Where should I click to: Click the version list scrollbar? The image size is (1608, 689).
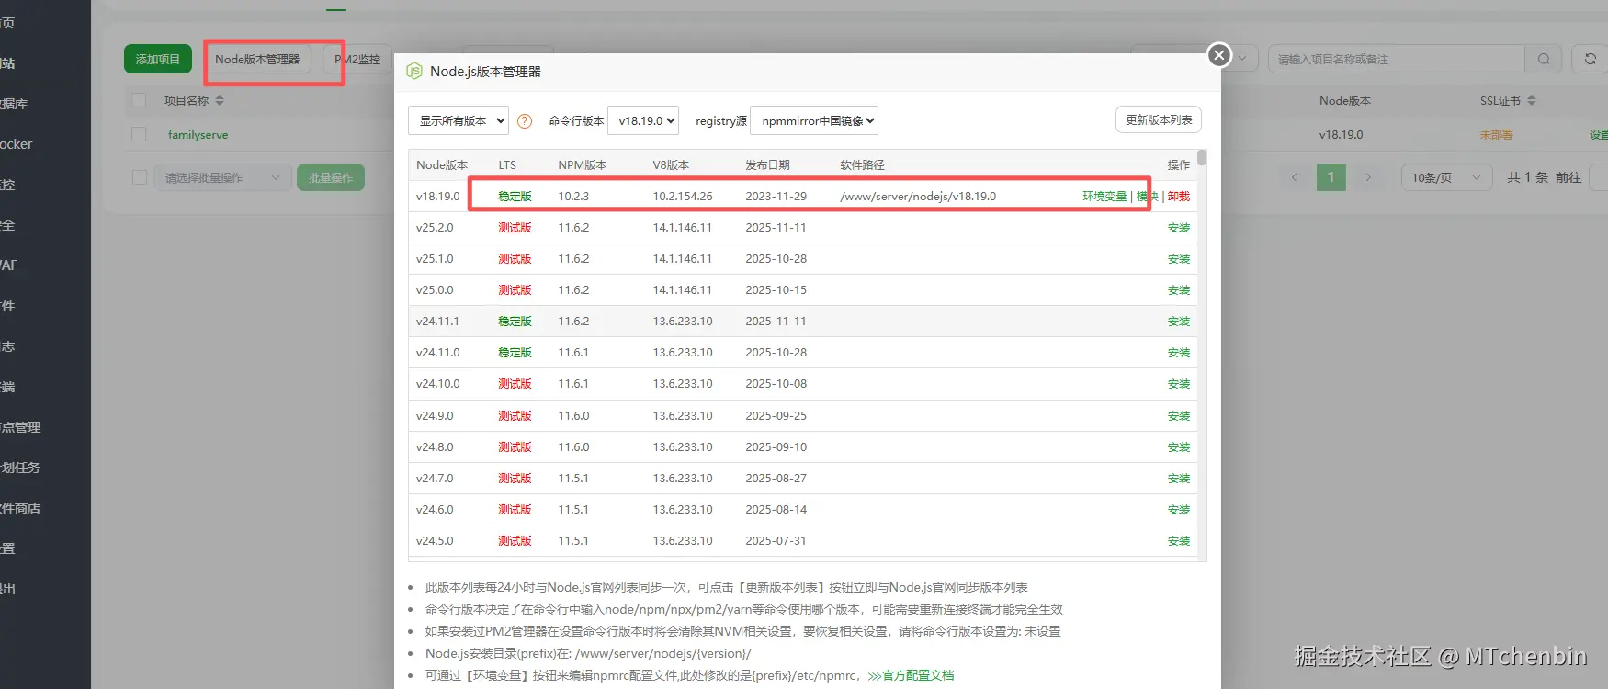tap(1202, 157)
